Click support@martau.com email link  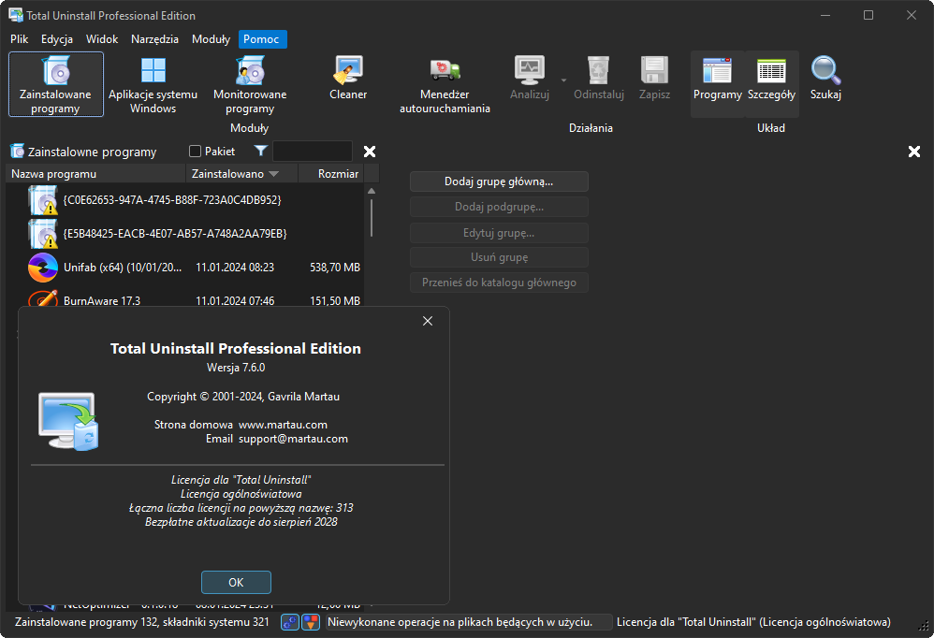(293, 439)
